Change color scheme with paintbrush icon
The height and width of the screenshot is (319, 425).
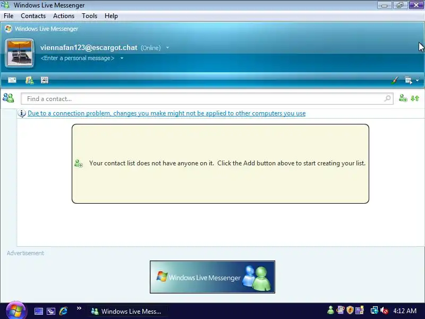[x=395, y=80]
